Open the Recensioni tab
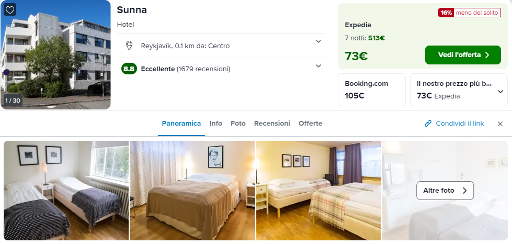 coord(272,124)
